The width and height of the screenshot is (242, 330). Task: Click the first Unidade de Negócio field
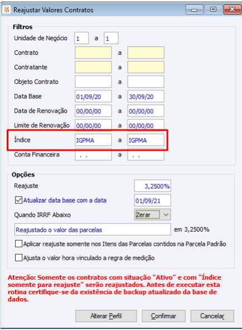click(81, 38)
